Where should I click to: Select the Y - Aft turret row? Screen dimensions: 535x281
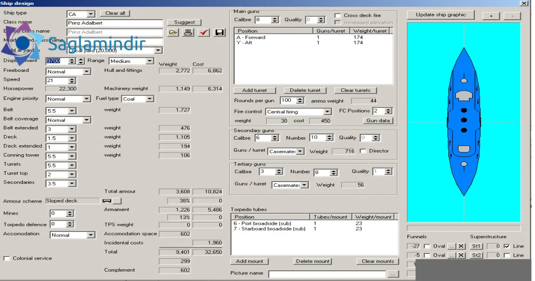(313, 43)
